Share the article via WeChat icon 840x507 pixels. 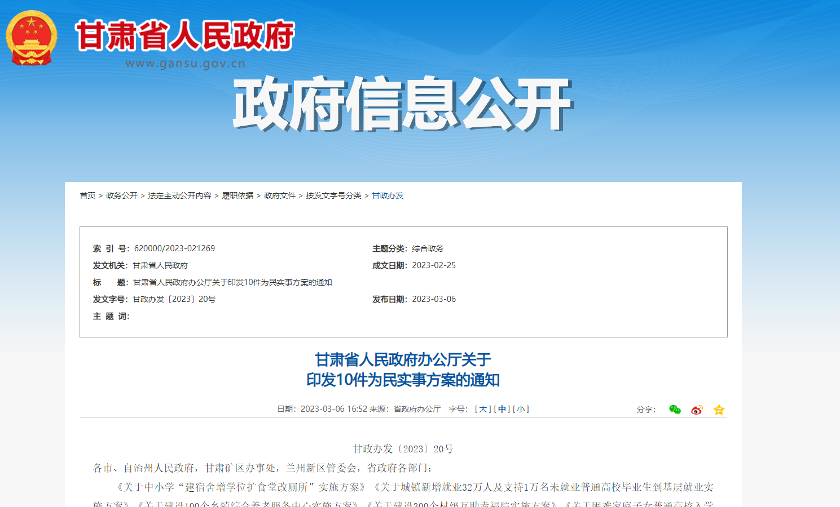(675, 410)
